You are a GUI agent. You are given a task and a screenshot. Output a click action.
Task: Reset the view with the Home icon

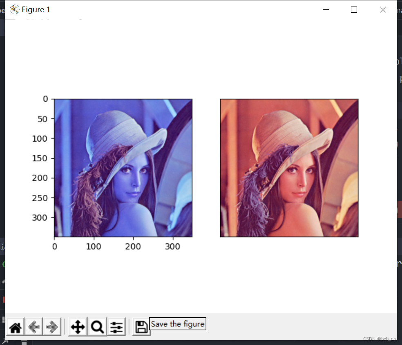click(x=16, y=327)
